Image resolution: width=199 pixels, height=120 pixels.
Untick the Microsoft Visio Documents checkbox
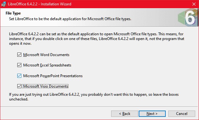[19, 86]
